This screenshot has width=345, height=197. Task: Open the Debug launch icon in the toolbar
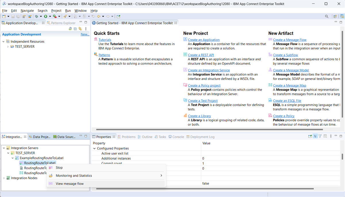coord(37,16)
